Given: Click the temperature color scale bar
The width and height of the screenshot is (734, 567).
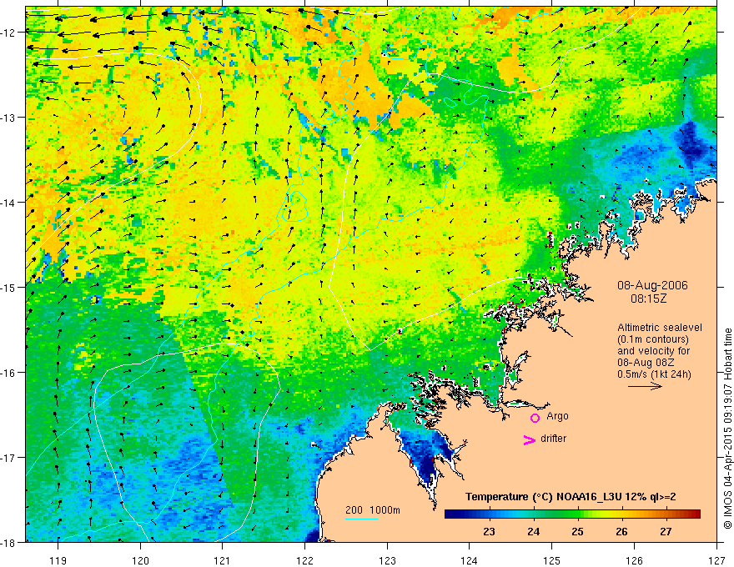Looking at the screenshot, I should pos(572,514).
